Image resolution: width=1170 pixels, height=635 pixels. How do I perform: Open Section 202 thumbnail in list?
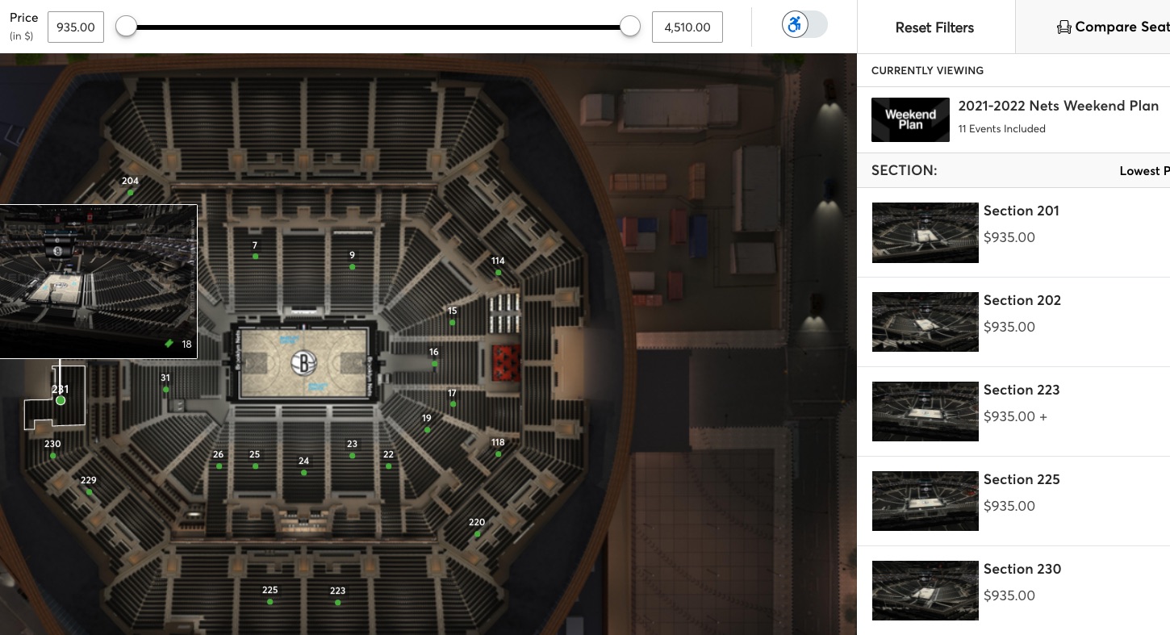coord(925,322)
